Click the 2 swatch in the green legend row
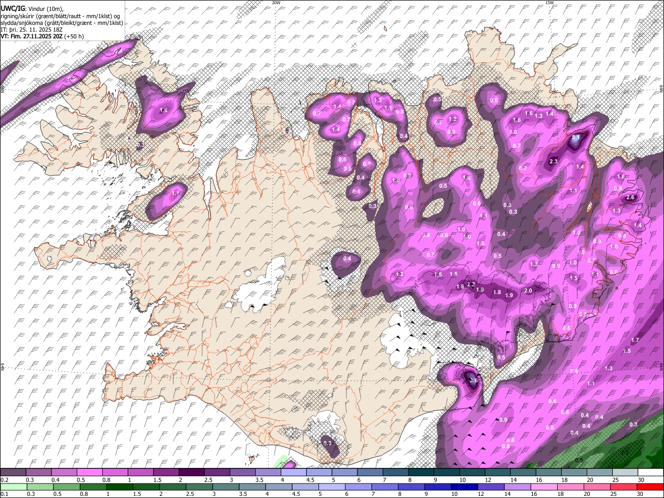The height and width of the screenshot is (498, 664). click(x=173, y=487)
